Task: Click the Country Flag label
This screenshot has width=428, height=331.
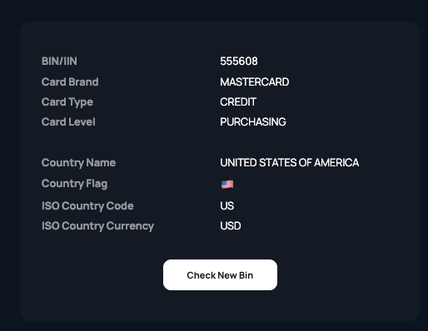Action: [x=74, y=184]
